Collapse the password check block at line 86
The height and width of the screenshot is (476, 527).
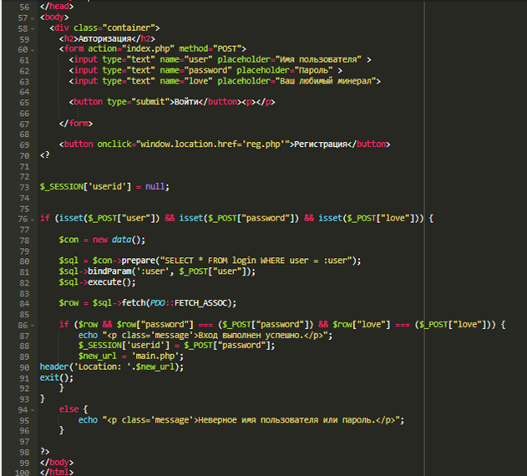(x=33, y=326)
